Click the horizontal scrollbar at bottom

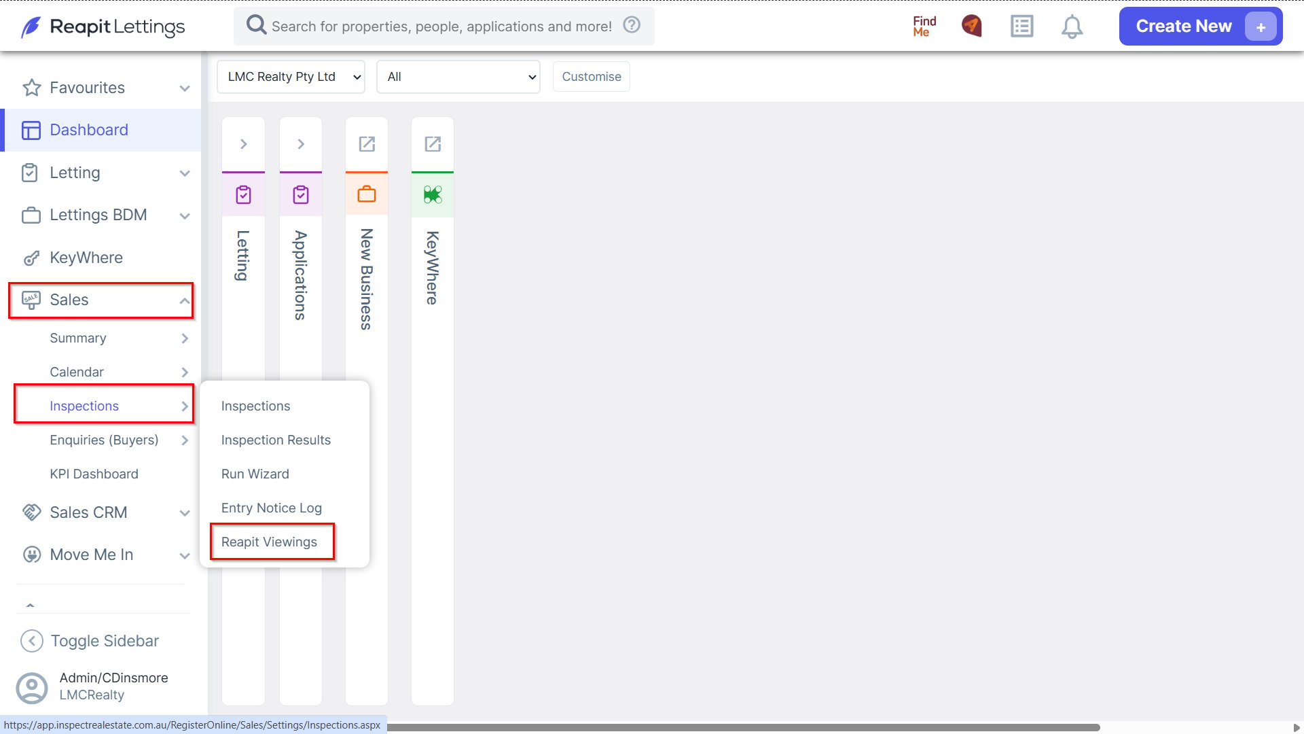pos(744,727)
